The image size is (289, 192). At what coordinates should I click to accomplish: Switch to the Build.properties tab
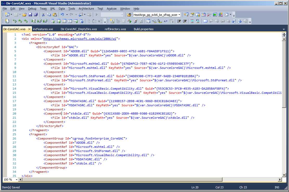[x=143, y=29]
